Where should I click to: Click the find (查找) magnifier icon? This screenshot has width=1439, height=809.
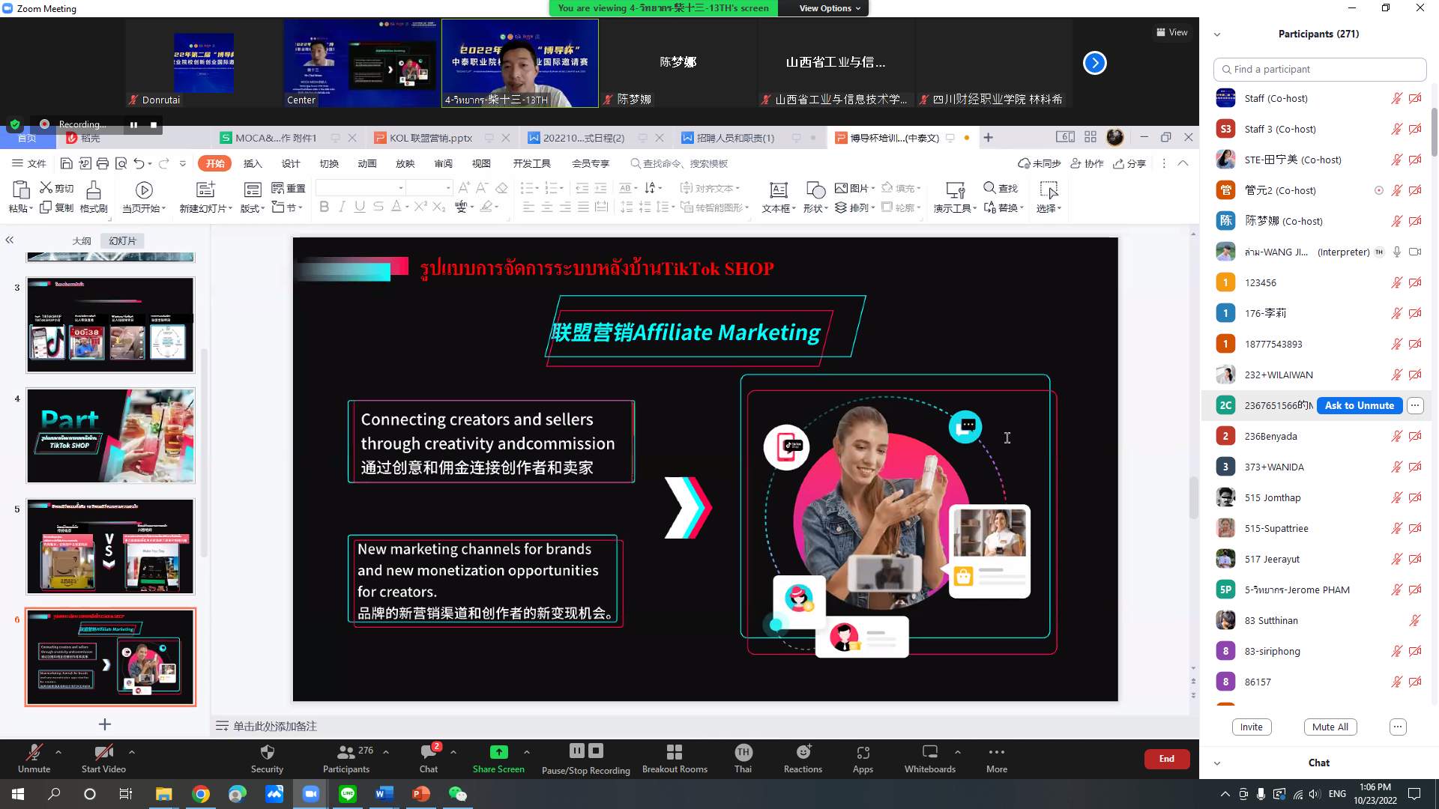pyautogui.click(x=989, y=188)
